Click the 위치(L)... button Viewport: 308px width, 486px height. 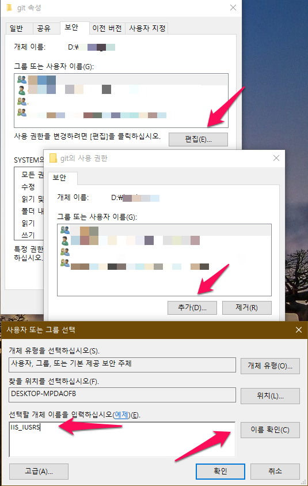270,396
